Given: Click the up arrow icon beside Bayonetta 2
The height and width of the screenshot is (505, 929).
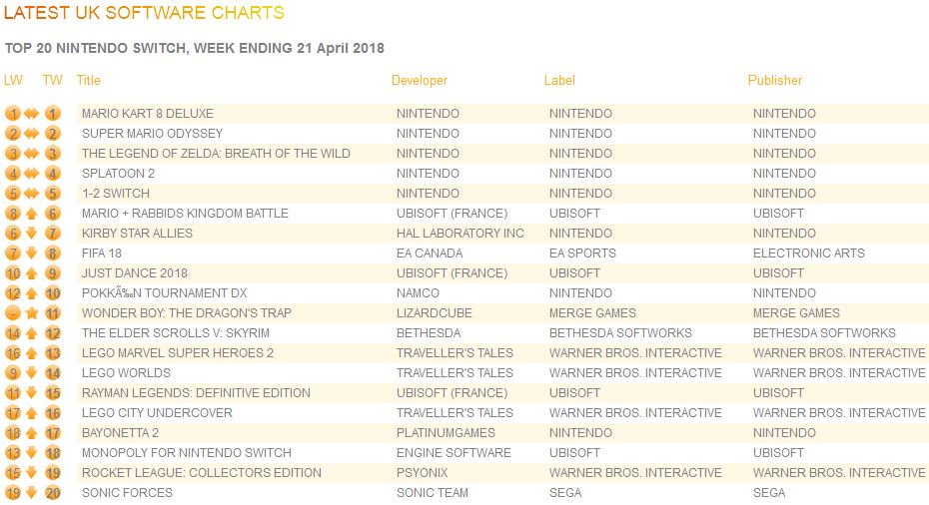Looking at the screenshot, I should click(32, 433).
